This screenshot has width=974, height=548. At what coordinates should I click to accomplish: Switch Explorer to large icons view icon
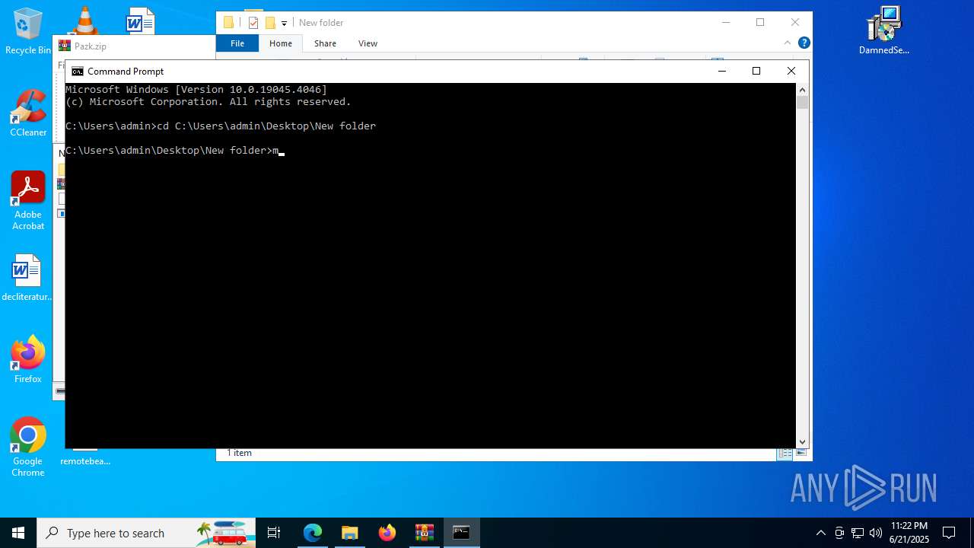tap(800, 454)
